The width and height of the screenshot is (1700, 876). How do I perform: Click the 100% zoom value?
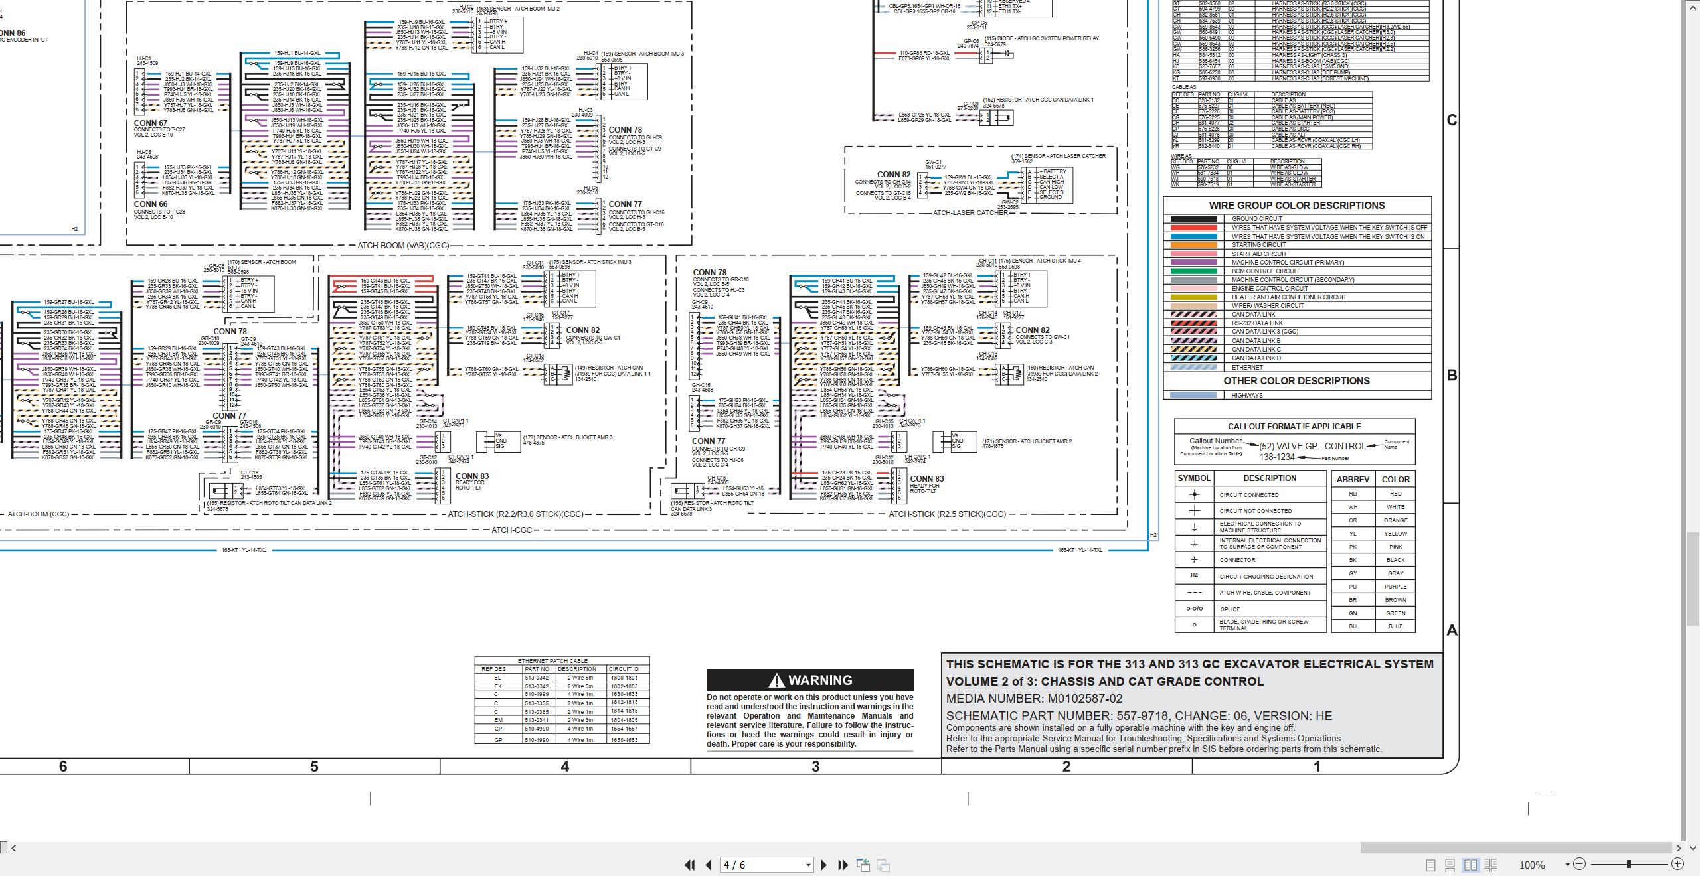[1532, 865]
